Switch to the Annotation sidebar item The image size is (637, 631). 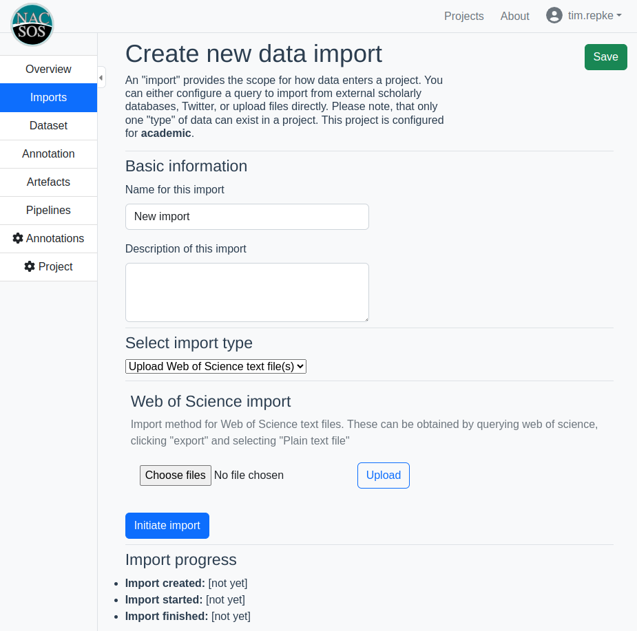coord(48,153)
